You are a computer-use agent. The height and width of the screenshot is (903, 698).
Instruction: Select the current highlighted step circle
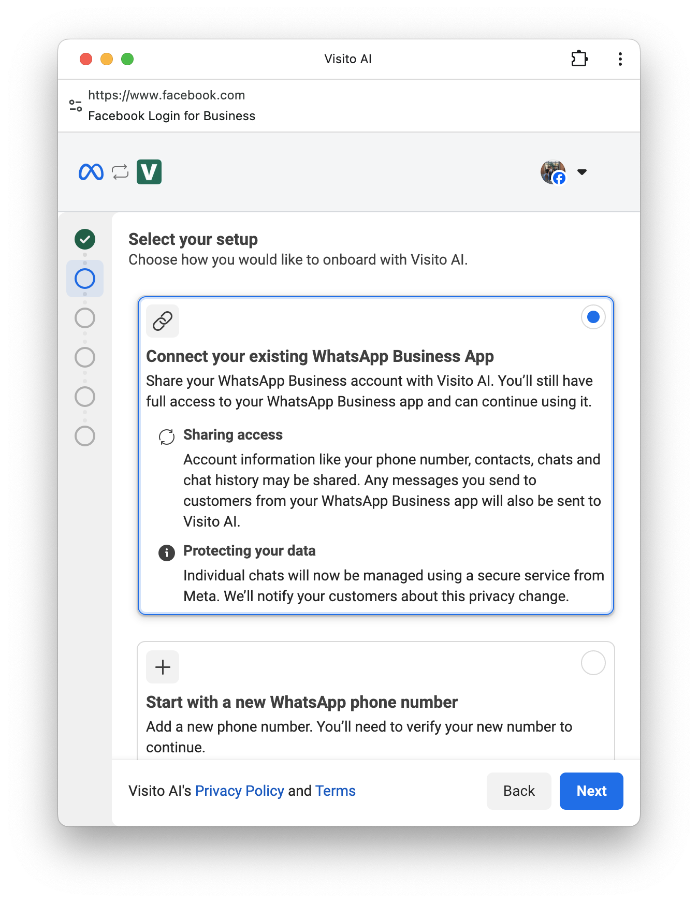(85, 279)
